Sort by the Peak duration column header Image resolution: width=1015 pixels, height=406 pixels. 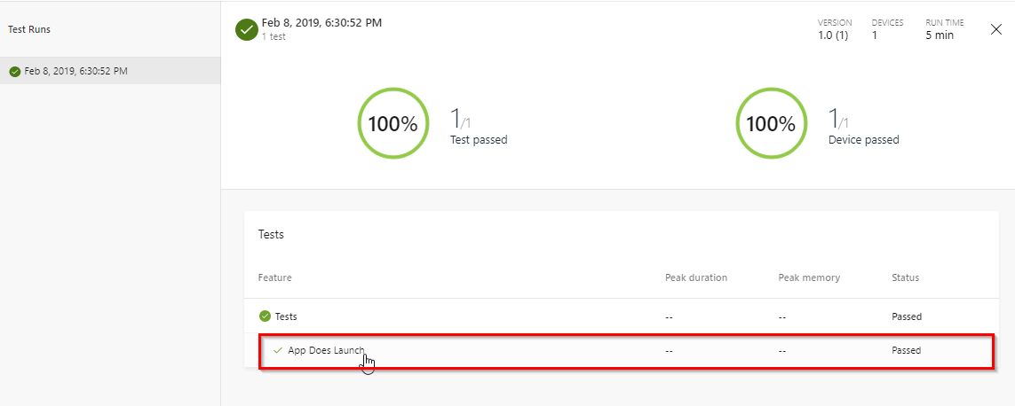tap(696, 277)
